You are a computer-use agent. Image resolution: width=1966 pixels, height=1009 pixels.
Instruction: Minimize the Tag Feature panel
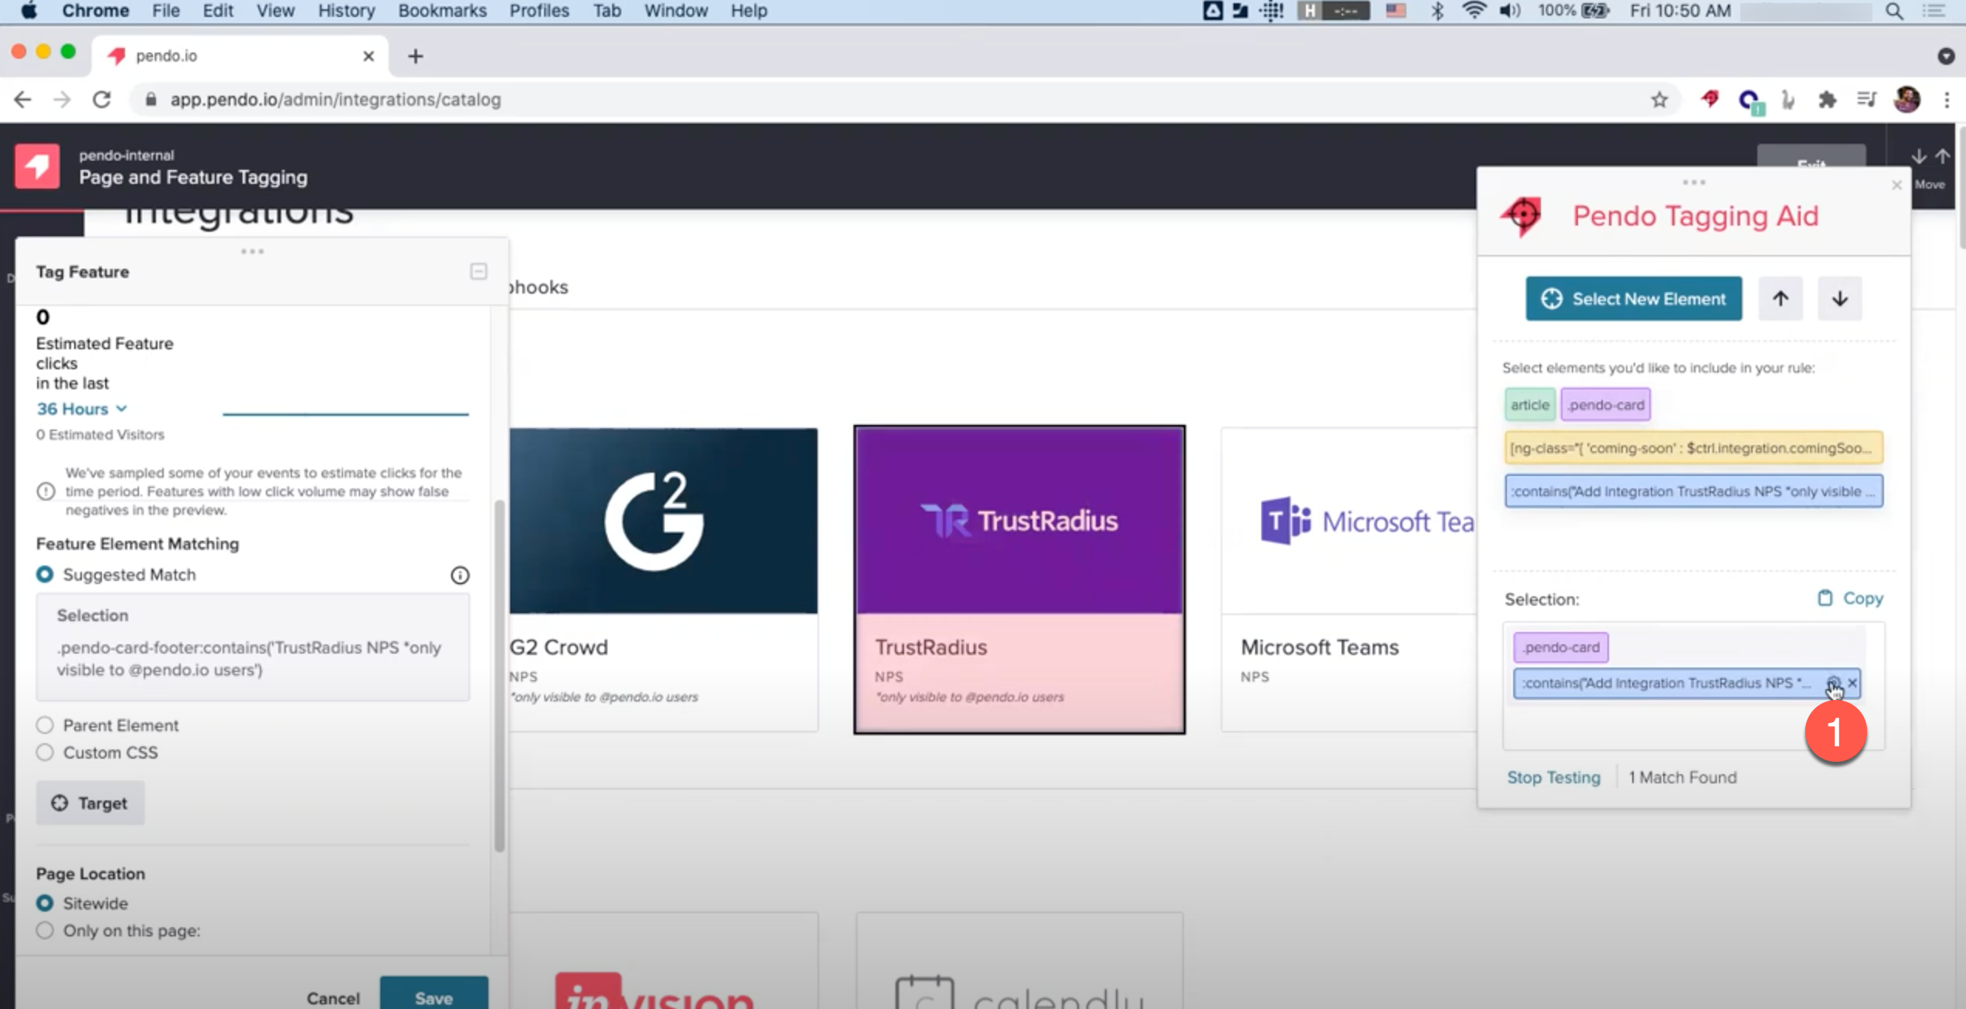(478, 272)
